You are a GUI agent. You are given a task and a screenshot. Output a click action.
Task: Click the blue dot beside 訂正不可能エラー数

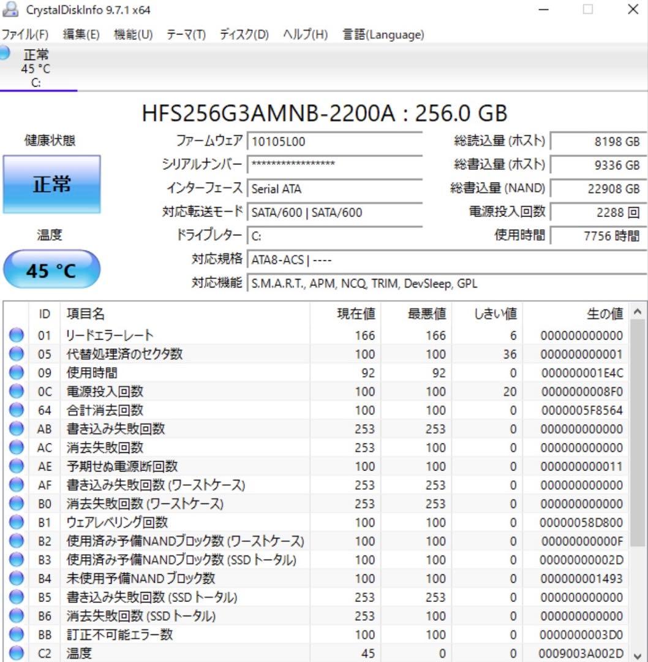(x=17, y=634)
